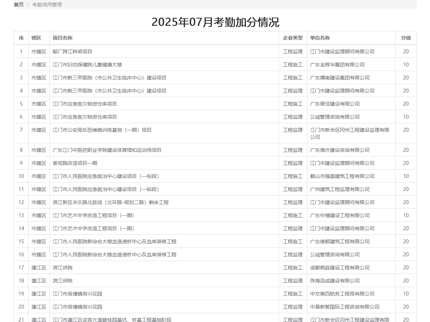Select the 船厂跨江桥梁项目 row
Image resolution: width=430 pixels, height=322 pixels.
[x=72, y=52]
